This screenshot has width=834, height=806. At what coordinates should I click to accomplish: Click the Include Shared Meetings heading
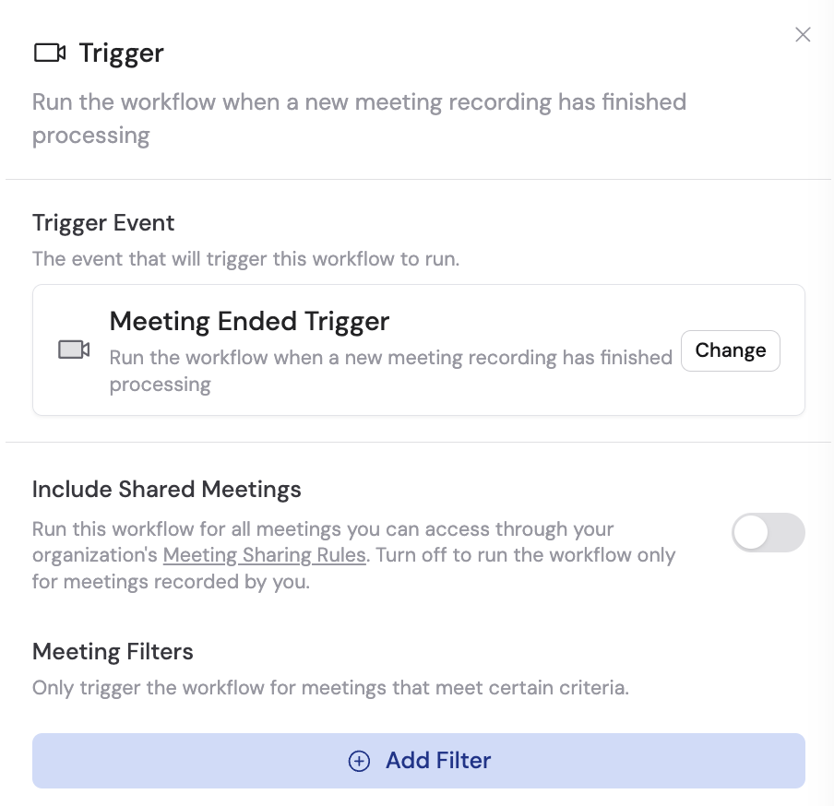tap(167, 489)
